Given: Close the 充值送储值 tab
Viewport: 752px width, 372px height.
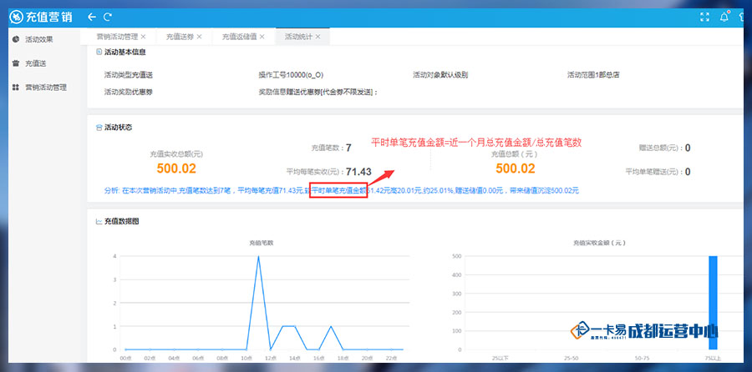Looking at the screenshot, I should [262, 37].
